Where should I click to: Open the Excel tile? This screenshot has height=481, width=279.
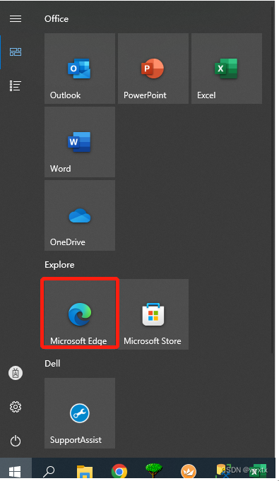click(x=227, y=69)
